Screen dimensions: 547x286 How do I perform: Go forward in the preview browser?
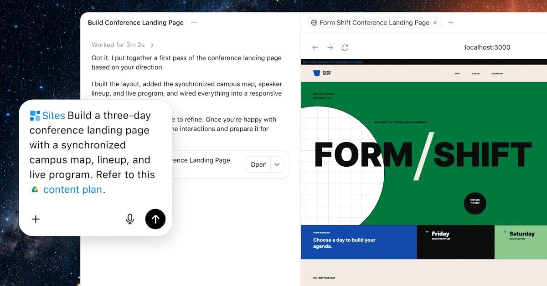point(330,47)
